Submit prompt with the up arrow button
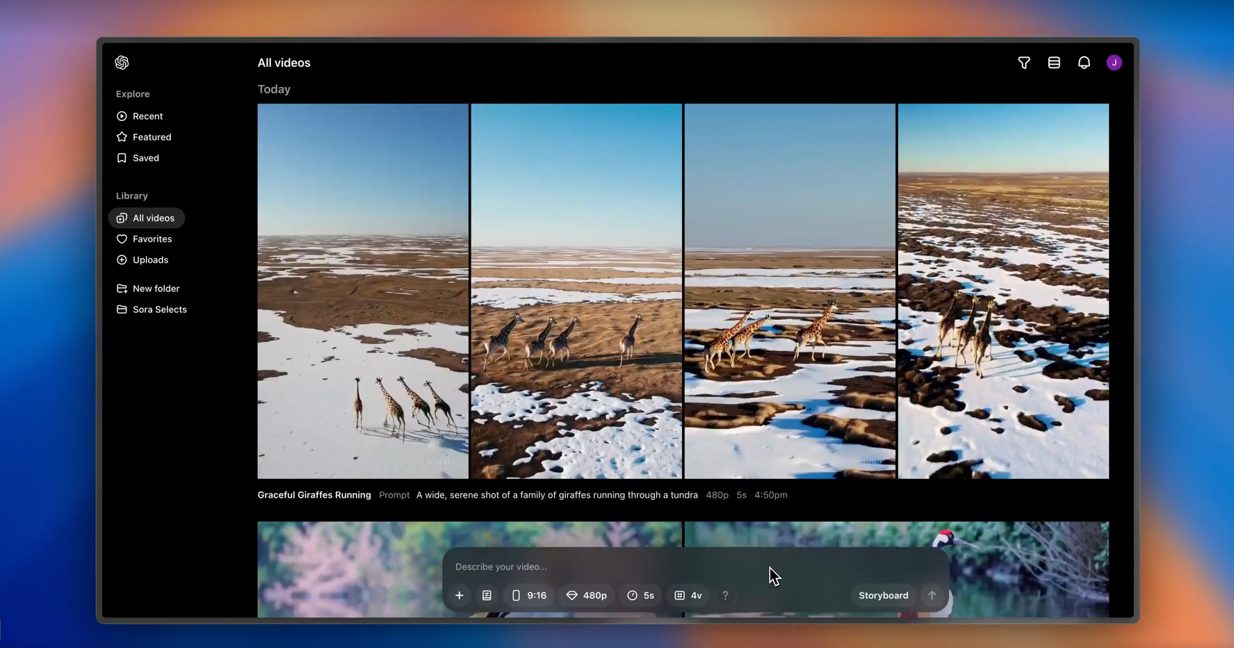 point(932,596)
